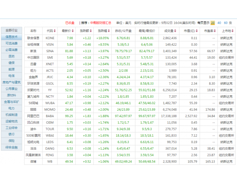This screenshot has height=184, width=237.
Task: Open 中概股财报汇总 recommended link
Action: tap(101, 23)
